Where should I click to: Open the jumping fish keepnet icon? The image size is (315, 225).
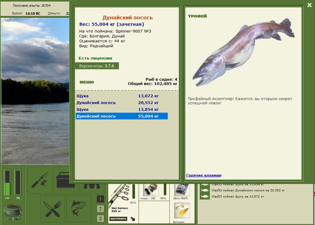click(x=78, y=209)
